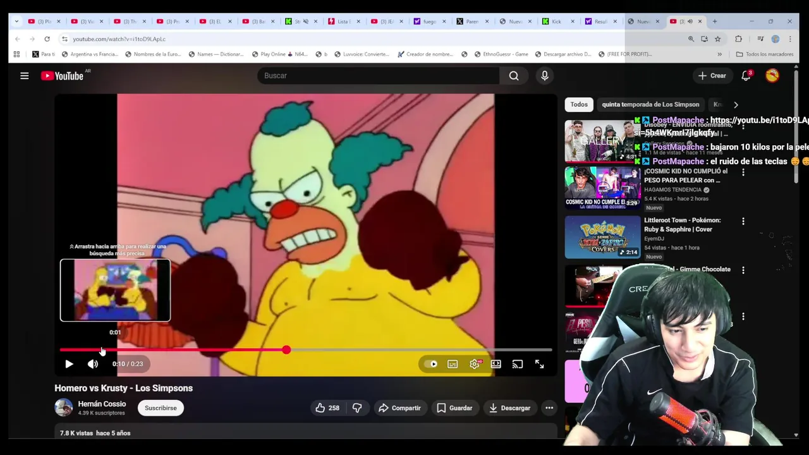Focus the Buscar search field

coord(378,76)
